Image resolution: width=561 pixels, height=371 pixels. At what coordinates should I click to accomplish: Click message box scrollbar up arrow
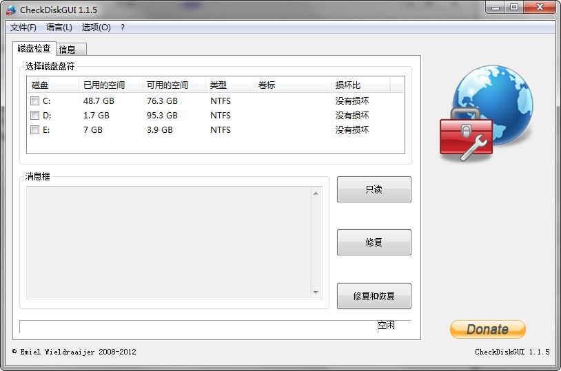pos(316,193)
